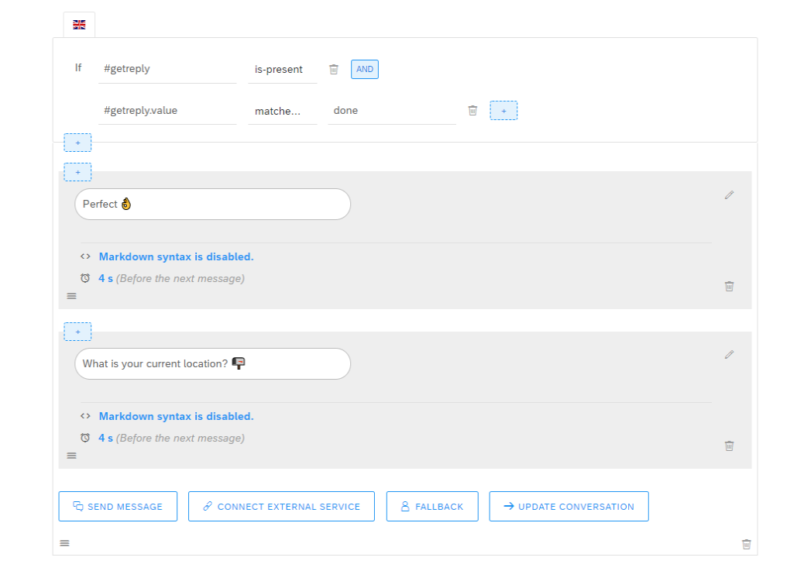The height and width of the screenshot is (578, 804).
Task: Toggle markdown syntax on the 'Perfect' message
Action: pyautogui.click(x=176, y=256)
